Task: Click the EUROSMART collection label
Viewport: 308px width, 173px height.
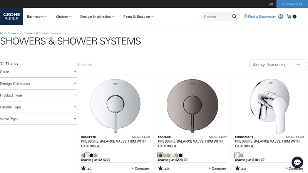Action: 244,137
